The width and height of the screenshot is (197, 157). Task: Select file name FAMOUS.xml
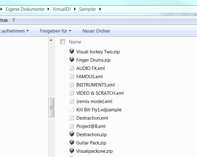[90, 76]
